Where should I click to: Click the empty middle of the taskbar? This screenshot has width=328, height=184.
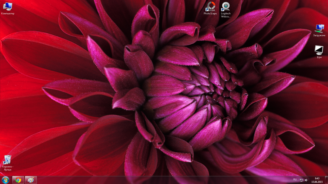[x=162, y=180]
